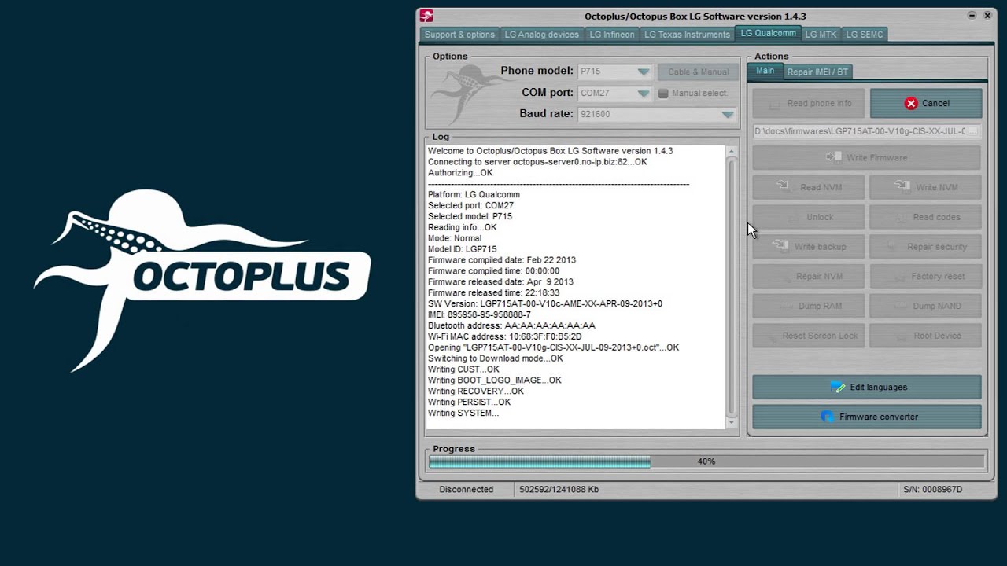Click the Reset Screen Lock button

(809, 336)
